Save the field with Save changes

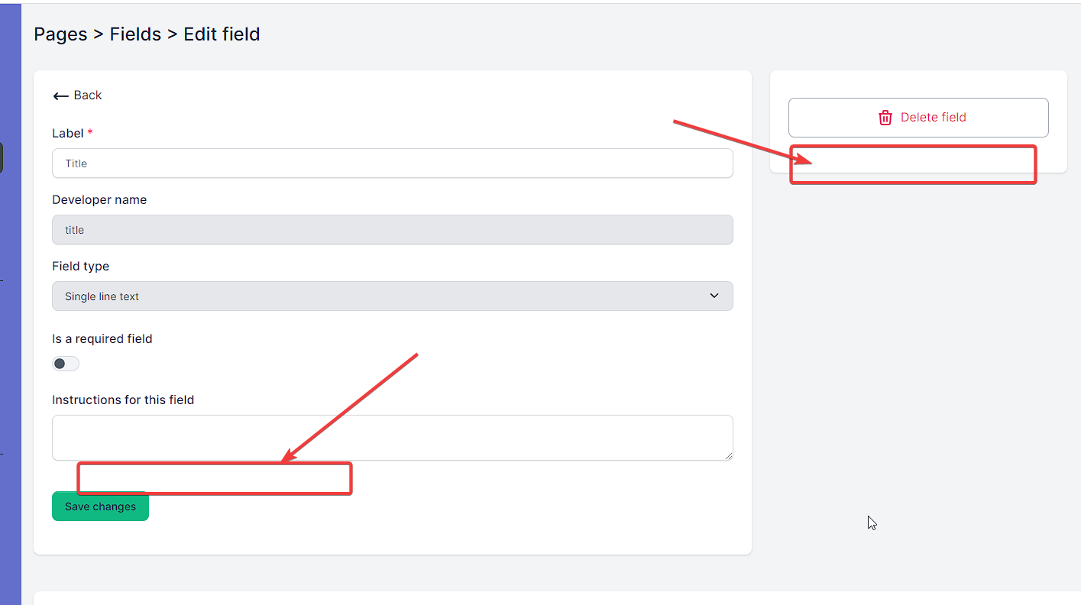pos(100,506)
